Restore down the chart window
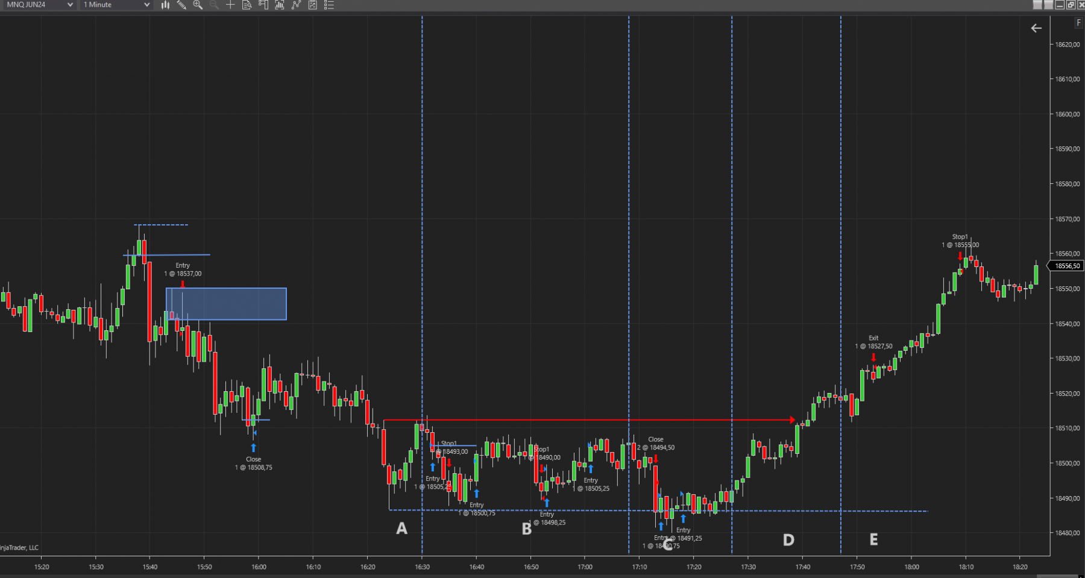Image resolution: width=1085 pixels, height=578 pixels. [1071, 5]
